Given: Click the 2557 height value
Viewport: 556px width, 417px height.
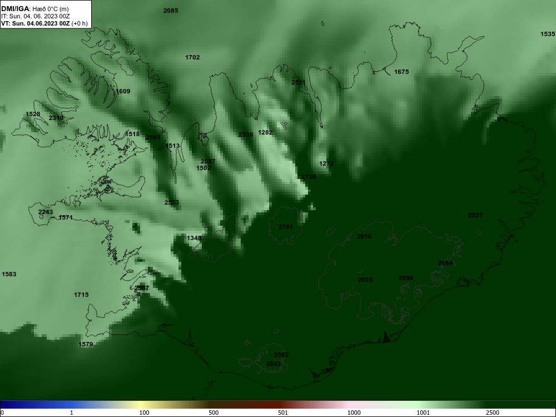Looking at the screenshot, I should pos(208,161).
